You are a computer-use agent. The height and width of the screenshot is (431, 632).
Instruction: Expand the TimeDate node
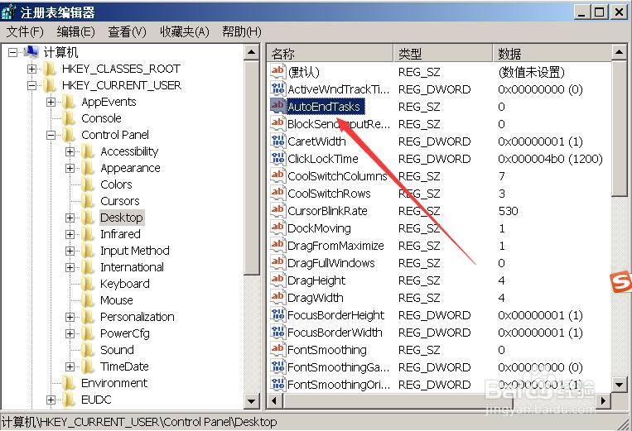pos(70,366)
